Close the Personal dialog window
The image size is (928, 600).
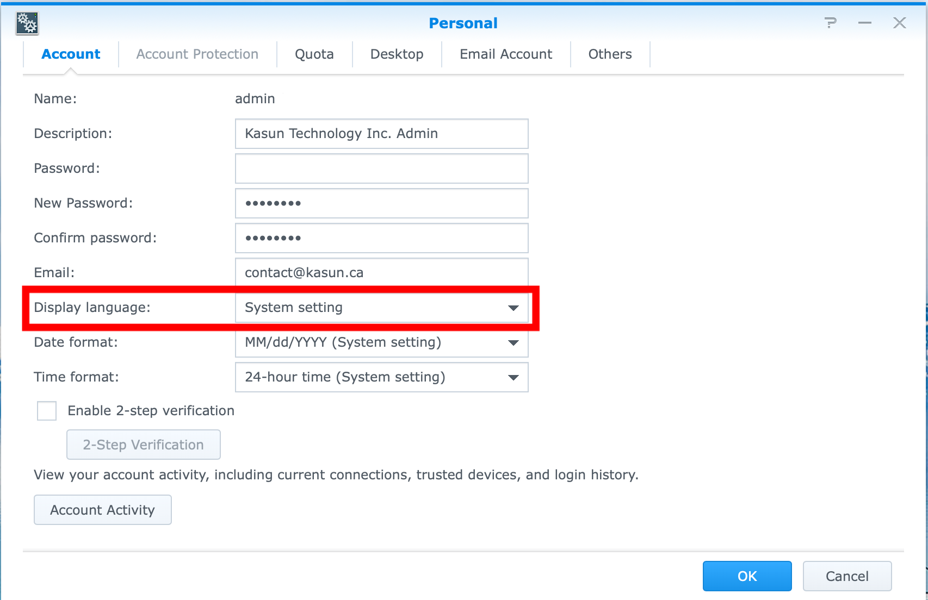pos(900,23)
